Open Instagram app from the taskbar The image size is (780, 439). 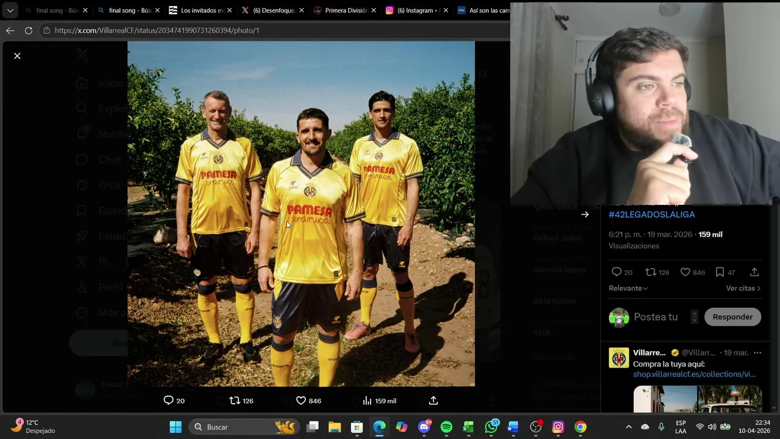click(558, 427)
